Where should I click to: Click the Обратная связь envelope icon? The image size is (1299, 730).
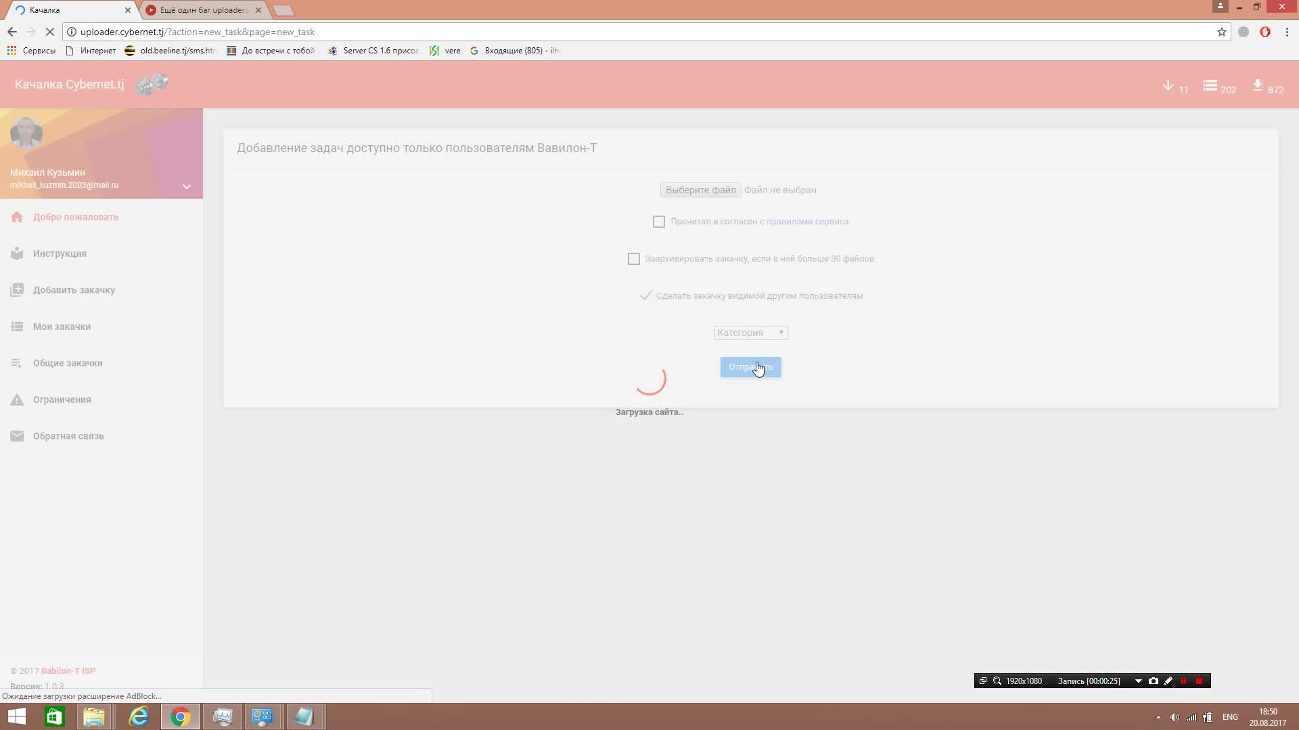(17, 436)
